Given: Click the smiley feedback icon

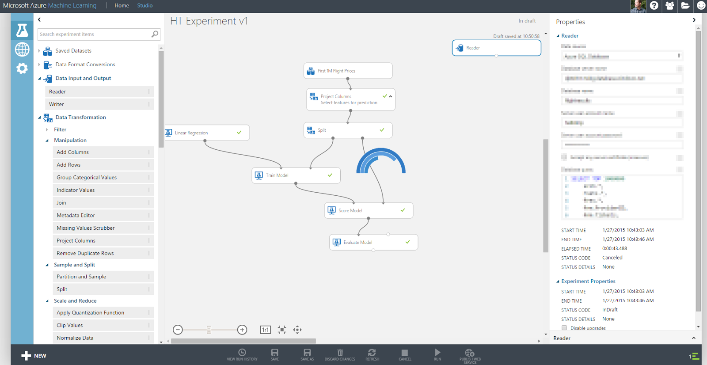Looking at the screenshot, I should coord(701,5).
